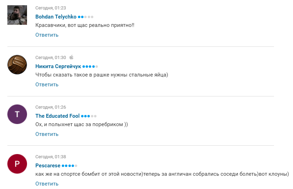The width and height of the screenshot is (293, 189).
Task: Click rating dots beside The Educated Fool
Action: pos(89,116)
